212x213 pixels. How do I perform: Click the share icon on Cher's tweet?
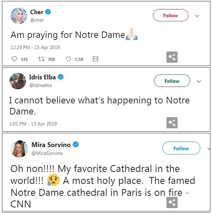(x=172, y=57)
